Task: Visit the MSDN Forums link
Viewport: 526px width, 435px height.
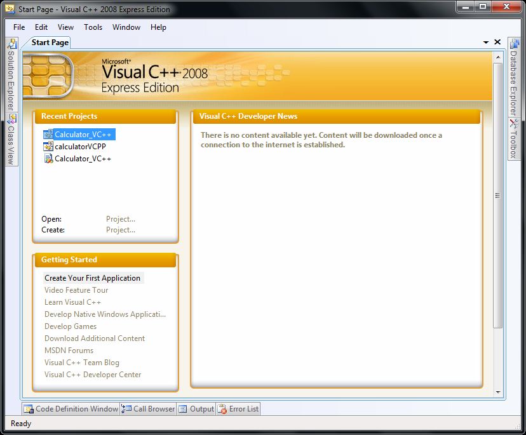Action: 69,350
